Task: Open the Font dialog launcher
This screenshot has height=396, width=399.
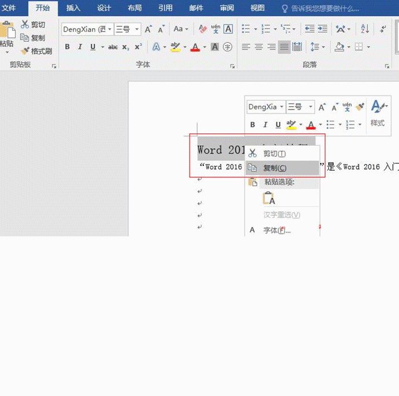Action: click(232, 66)
